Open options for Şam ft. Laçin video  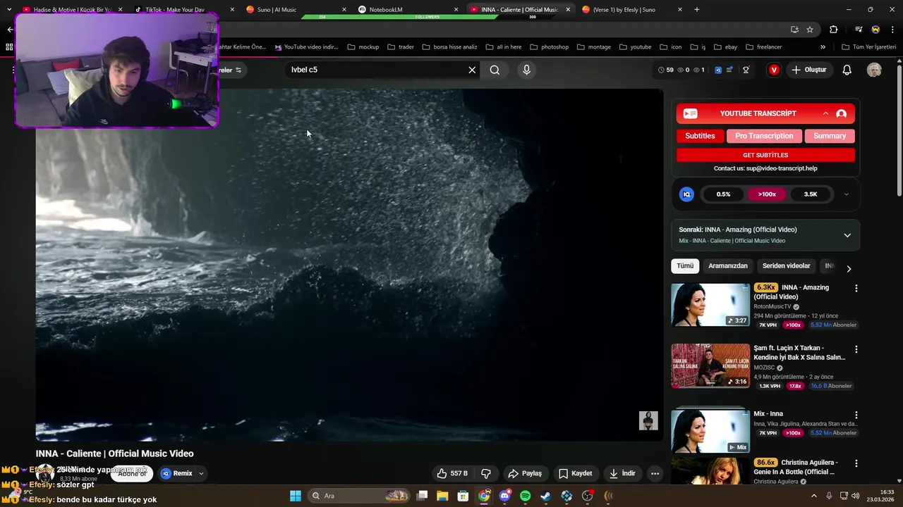point(856,349)
